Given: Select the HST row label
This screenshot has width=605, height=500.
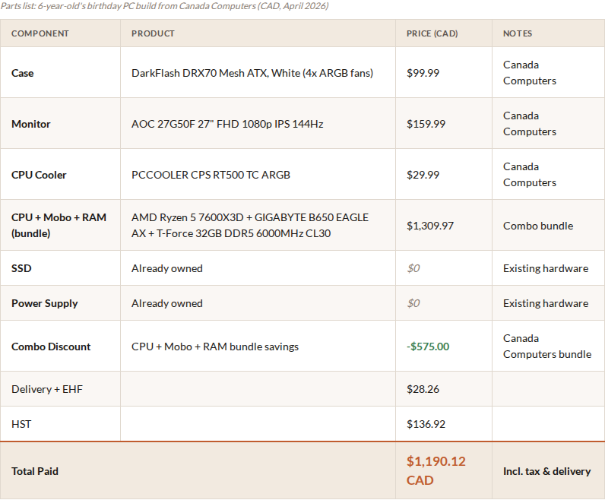Looking at the screenshot, I should pyautogui.click(x=21, y=424).
